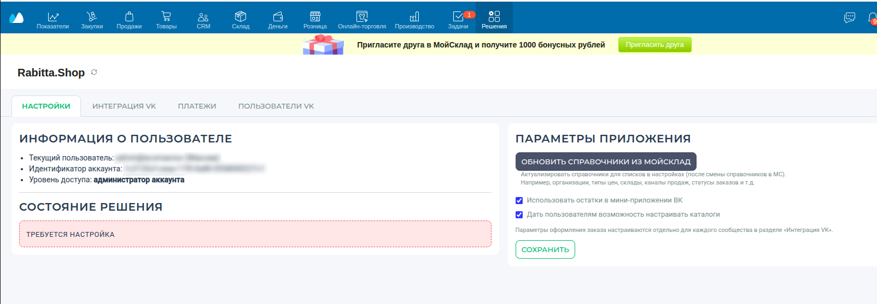Open the Показатели section
Viewport: 877px width, 304px height.
pos(53,20)
